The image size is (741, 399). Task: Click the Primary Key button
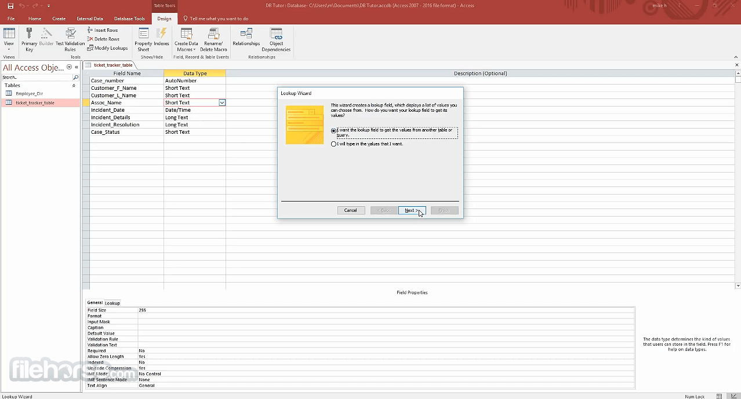click(x=29, y=40)
